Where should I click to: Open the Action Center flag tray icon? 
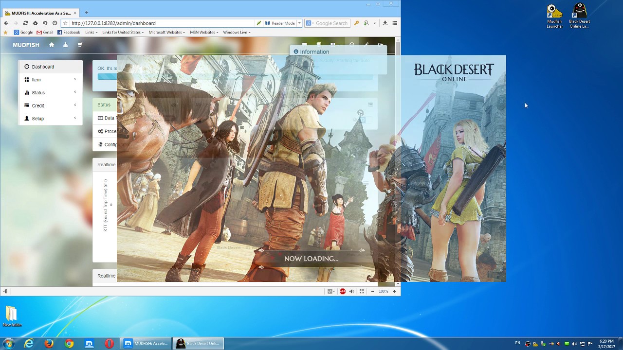[590, 344]
